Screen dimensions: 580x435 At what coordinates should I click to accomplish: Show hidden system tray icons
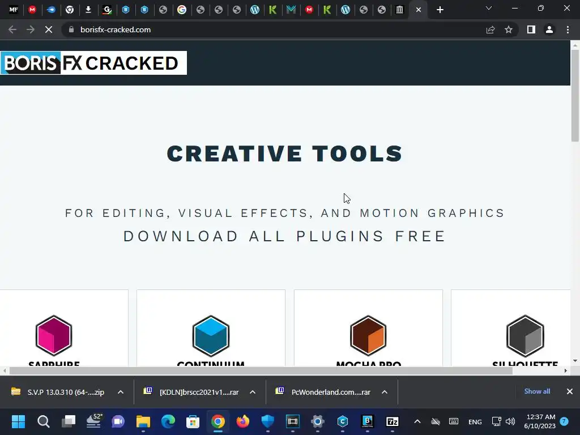pyautogui.click(x=417, y=421)
